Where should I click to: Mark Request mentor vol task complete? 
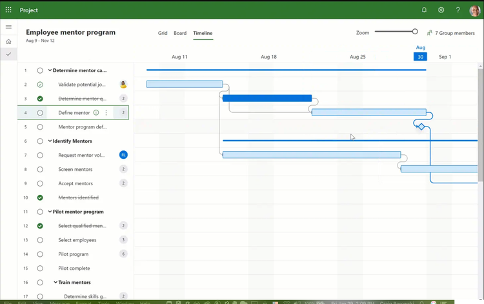40,156
